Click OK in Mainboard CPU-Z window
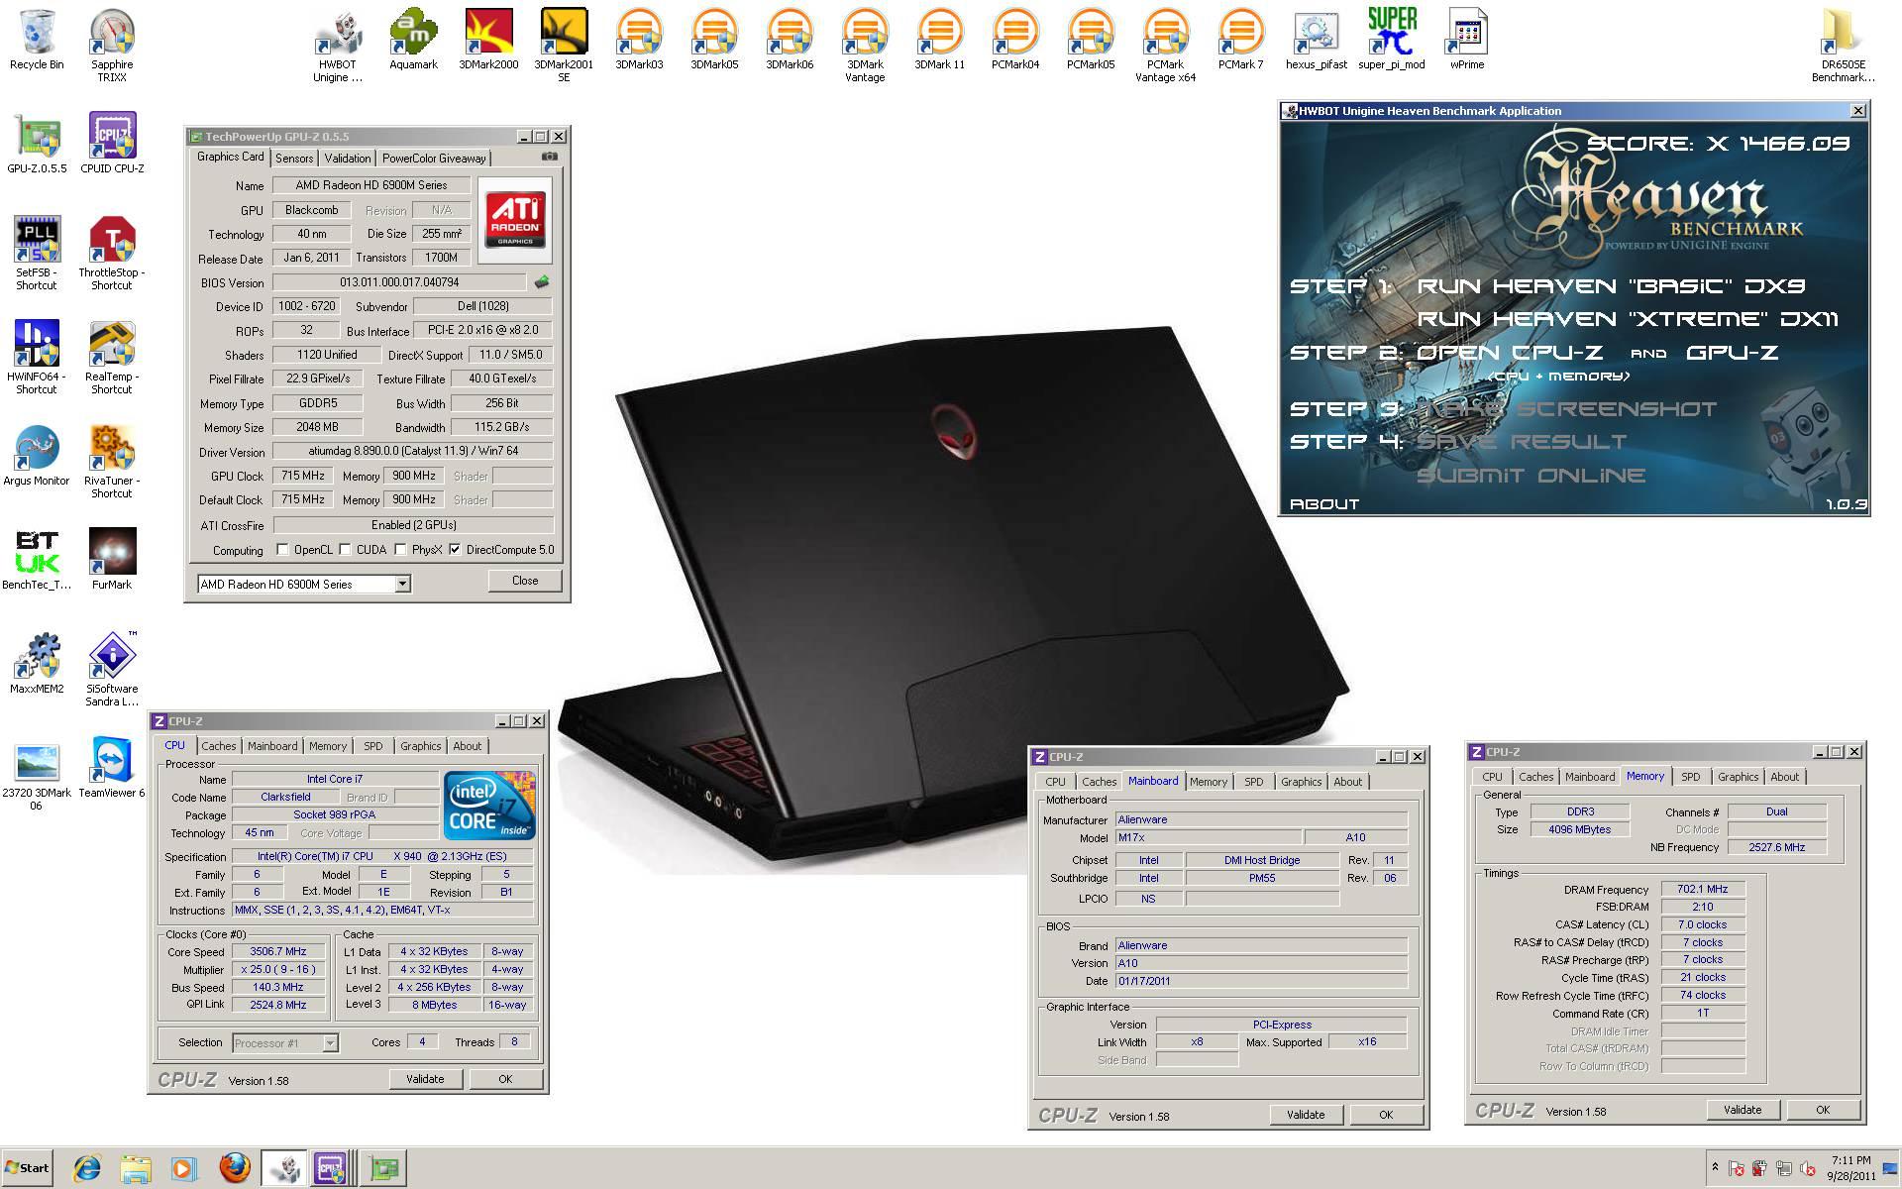The height and width of the screenshot is (1189, 1902). pyautogui.click(x=1386, y=1115)
